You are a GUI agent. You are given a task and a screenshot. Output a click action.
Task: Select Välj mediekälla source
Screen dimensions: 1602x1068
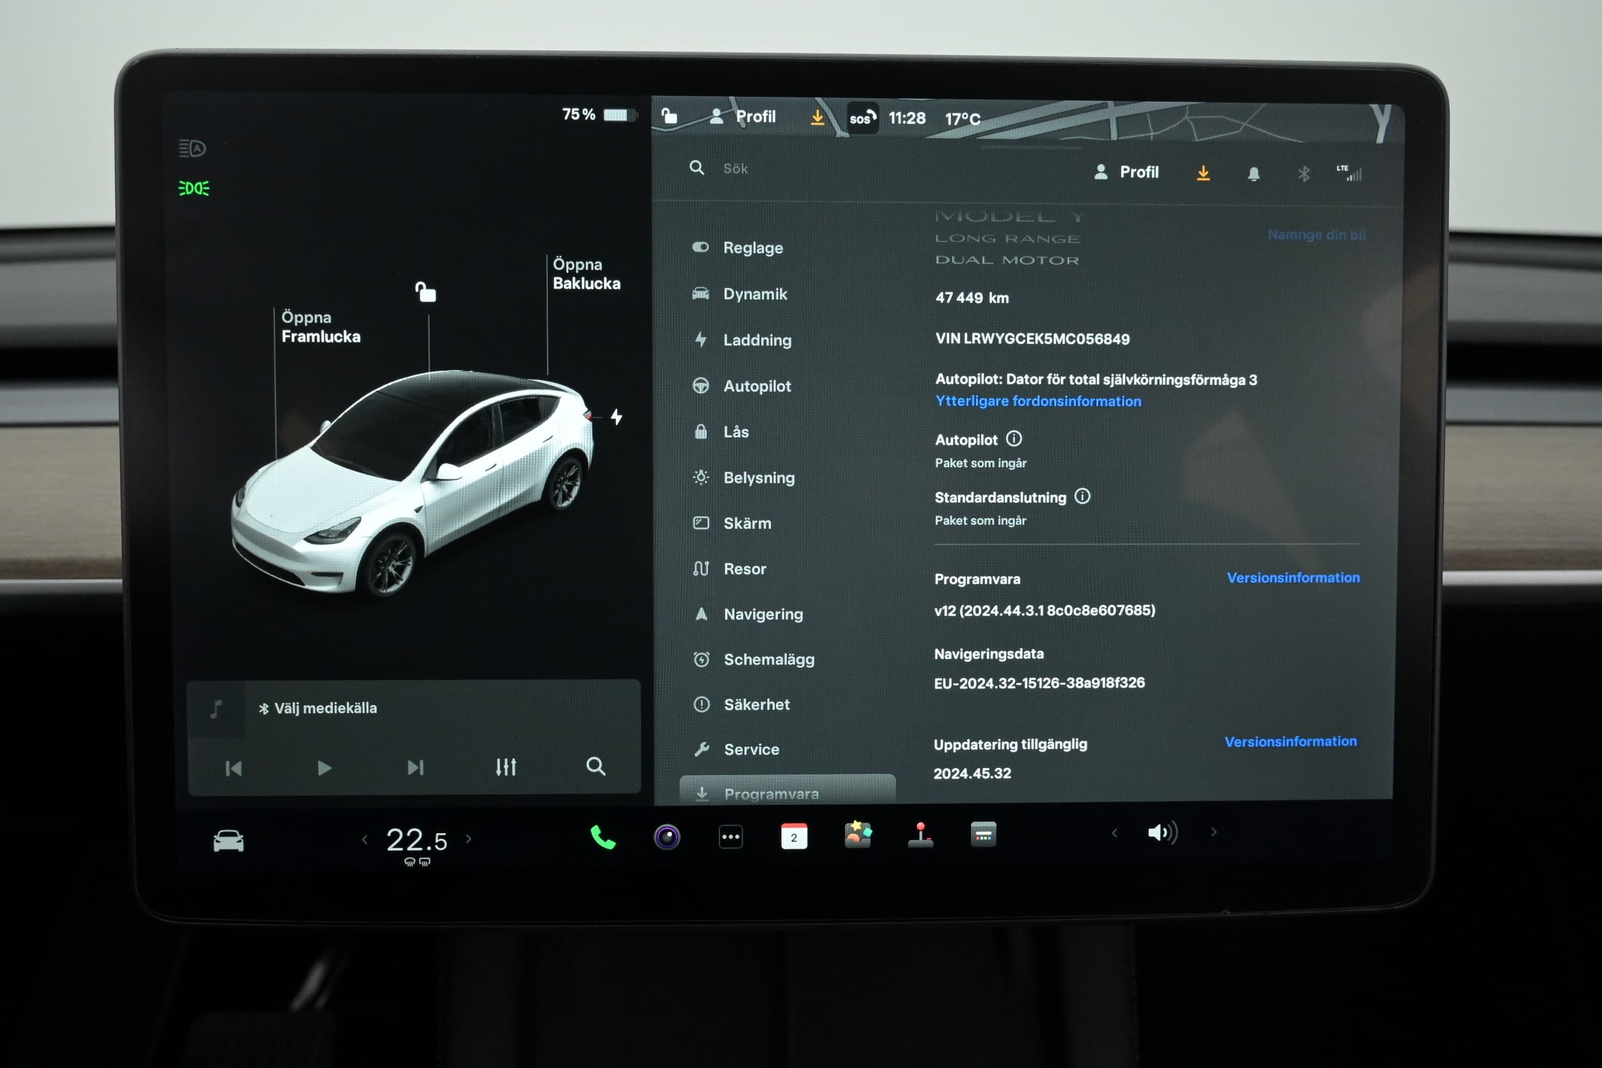pyautogui.click(x=317, y=708)
